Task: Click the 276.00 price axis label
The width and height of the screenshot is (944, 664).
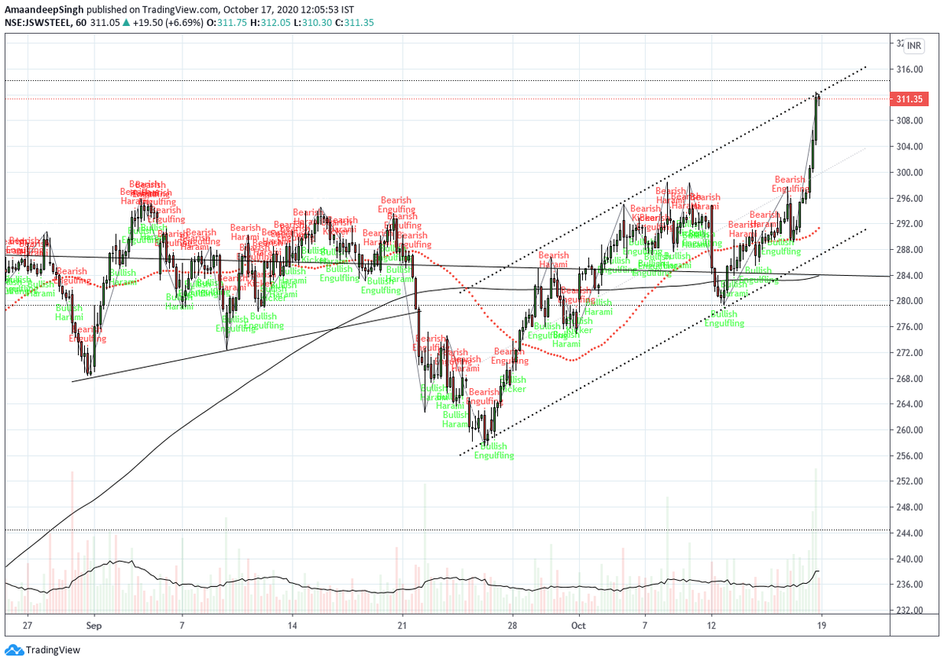Action: pyautogui.click(x=909, y=328)
